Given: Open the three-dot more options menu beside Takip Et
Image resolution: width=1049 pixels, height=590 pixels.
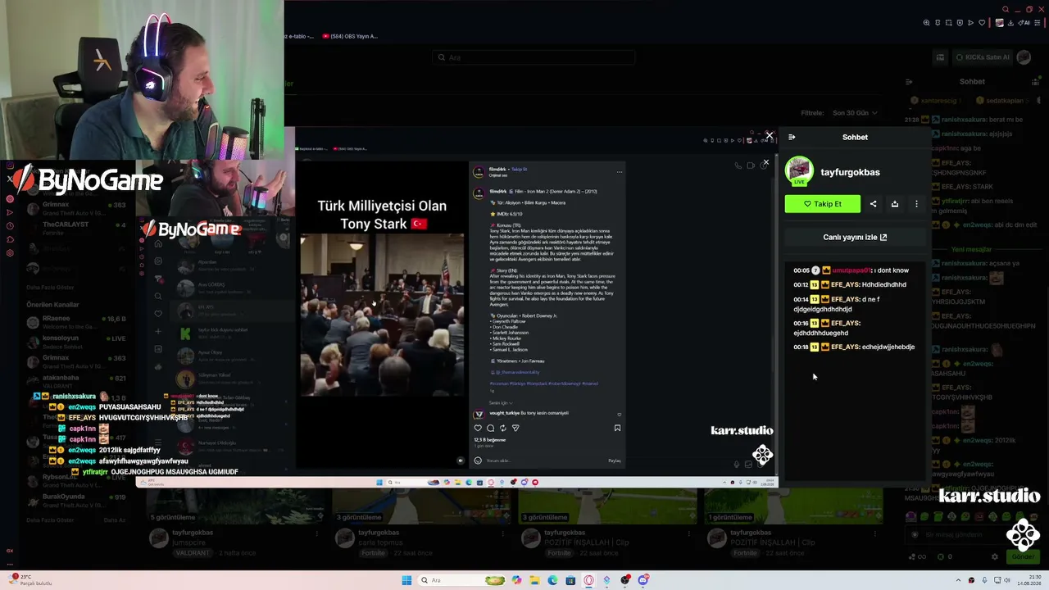Looking at the screenshot, I should tap(916, 204).
